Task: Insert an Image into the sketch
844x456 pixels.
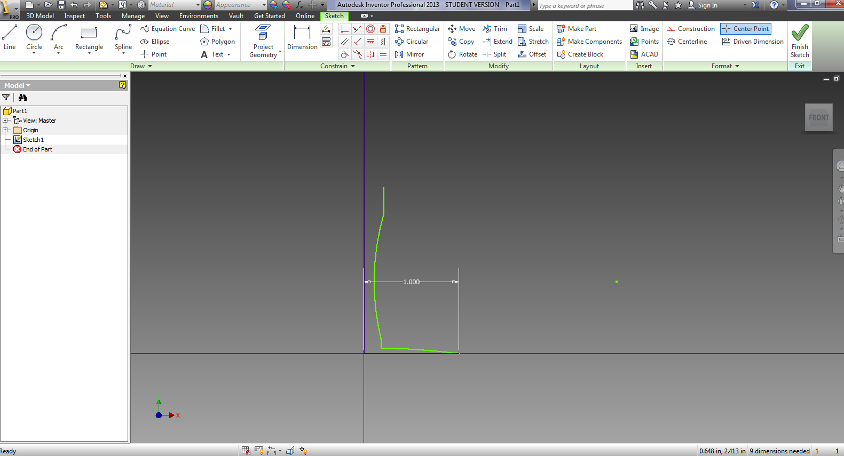Action: pyautogui.click(x=644, y=29)
